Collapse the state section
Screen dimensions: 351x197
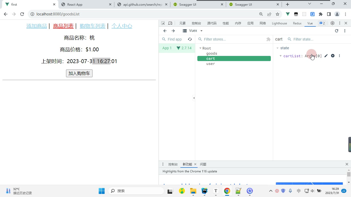[278, 48]
